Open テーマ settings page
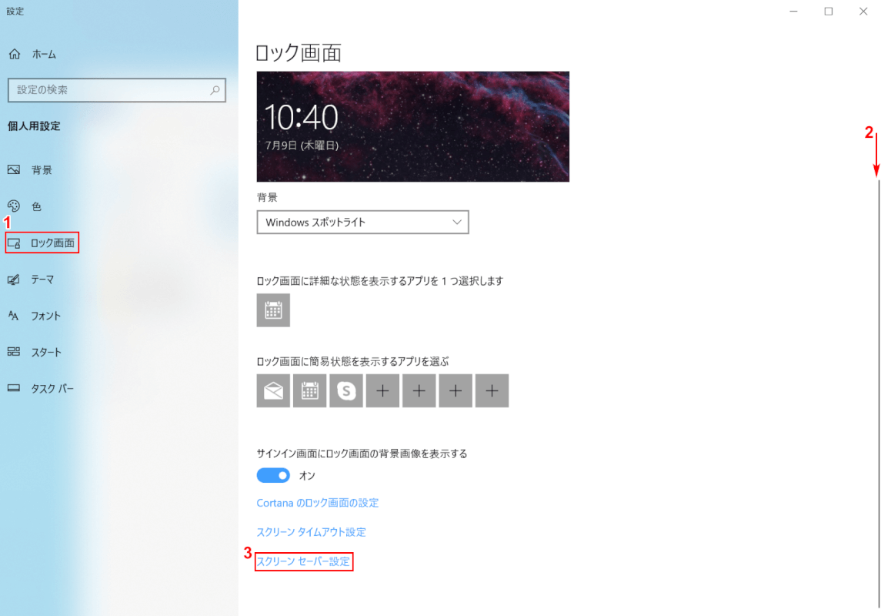The width and height of the screenshot is (881, 616). (x=42, y=280)
